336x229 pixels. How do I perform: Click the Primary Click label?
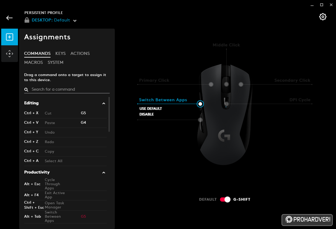(154, 81)
